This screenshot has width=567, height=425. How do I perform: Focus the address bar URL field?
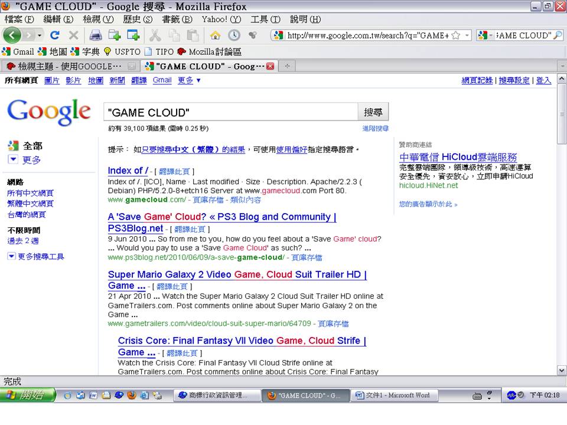[x=367, y=35]
